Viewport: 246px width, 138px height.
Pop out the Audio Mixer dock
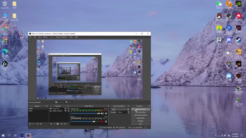(108, 106)
